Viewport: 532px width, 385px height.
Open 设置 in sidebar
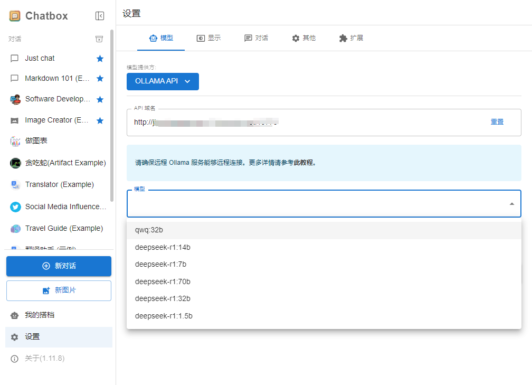coord(59,337)
